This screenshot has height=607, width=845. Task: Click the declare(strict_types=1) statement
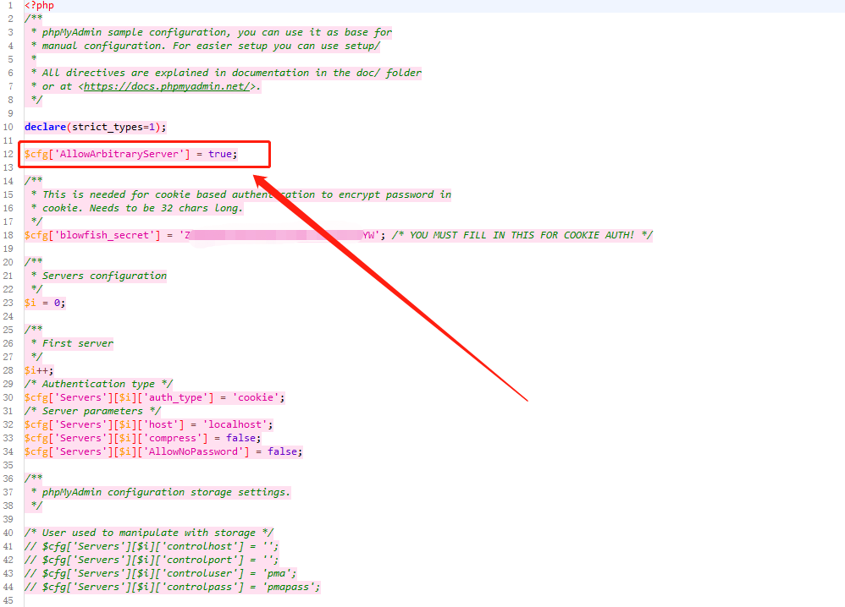coord(95,127)
